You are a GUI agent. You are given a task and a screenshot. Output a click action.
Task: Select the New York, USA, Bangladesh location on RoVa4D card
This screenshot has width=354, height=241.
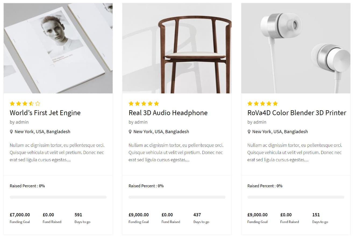(280, 132)
